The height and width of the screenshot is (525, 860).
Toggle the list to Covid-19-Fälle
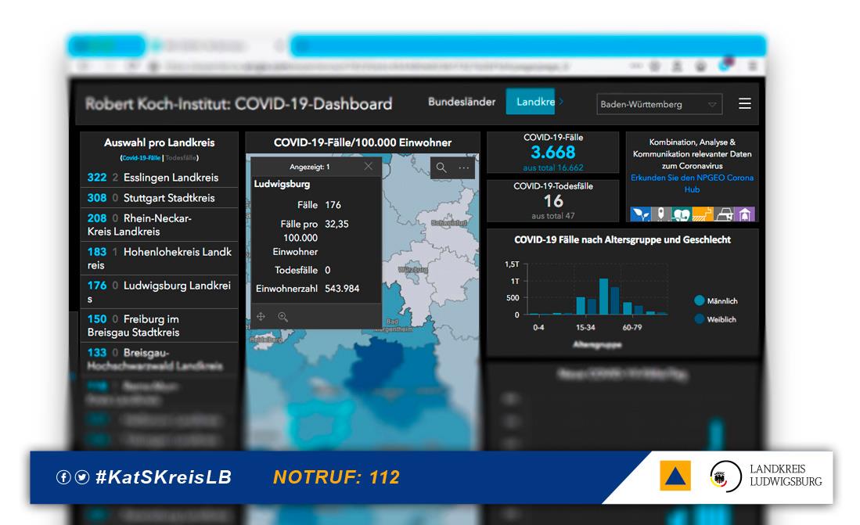tap(142, 158)
